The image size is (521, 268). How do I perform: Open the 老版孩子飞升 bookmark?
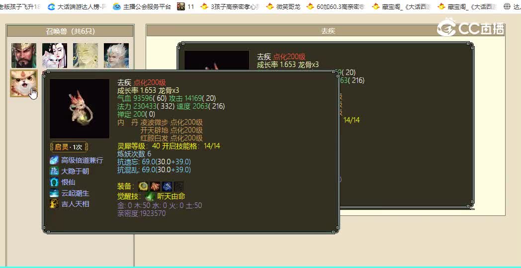[x=20, y=6]
